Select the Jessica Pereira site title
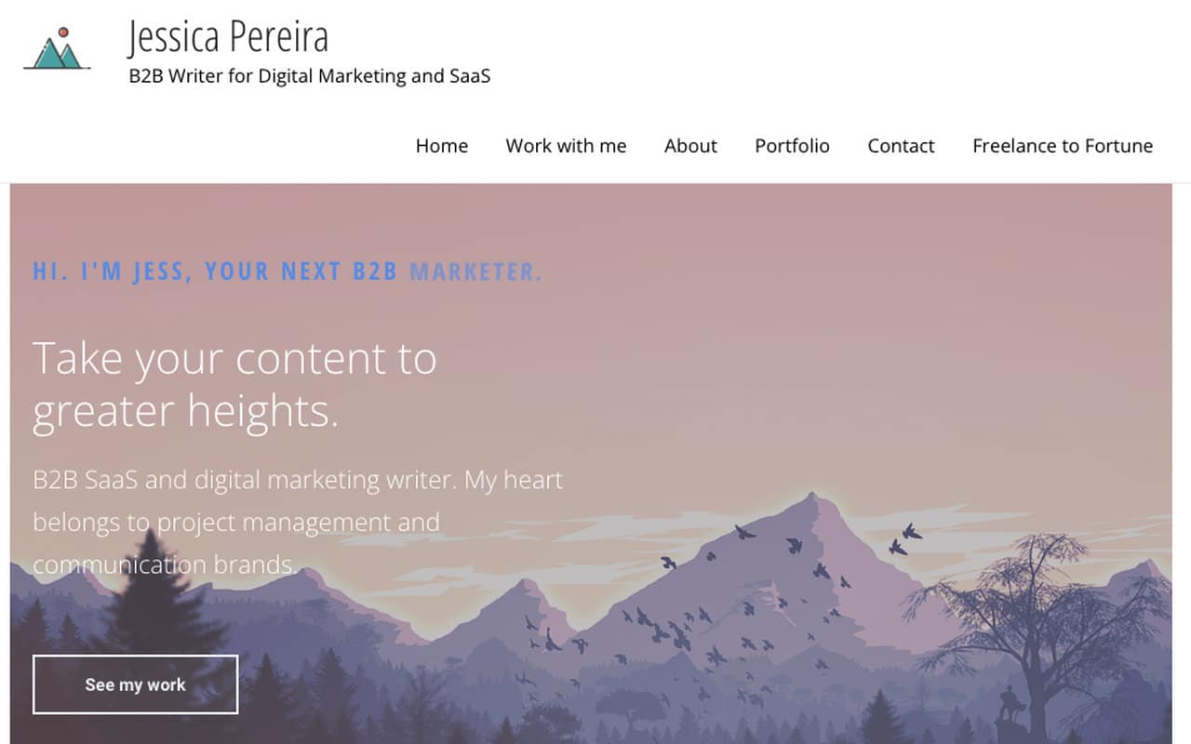 (x=229, y=37)
